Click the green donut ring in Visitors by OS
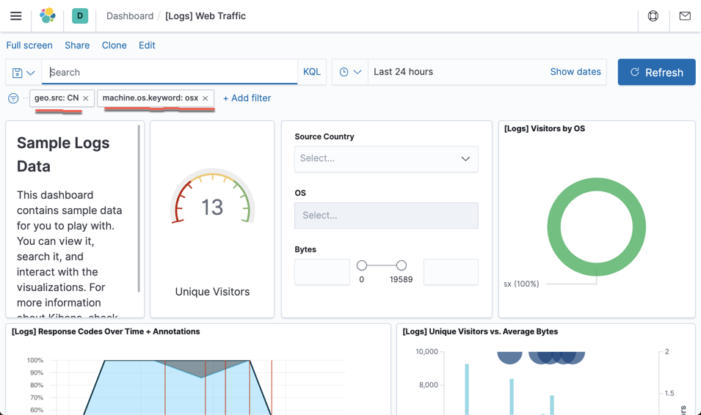This screenshot has height=415, width=701. click(x=597, y=184)
